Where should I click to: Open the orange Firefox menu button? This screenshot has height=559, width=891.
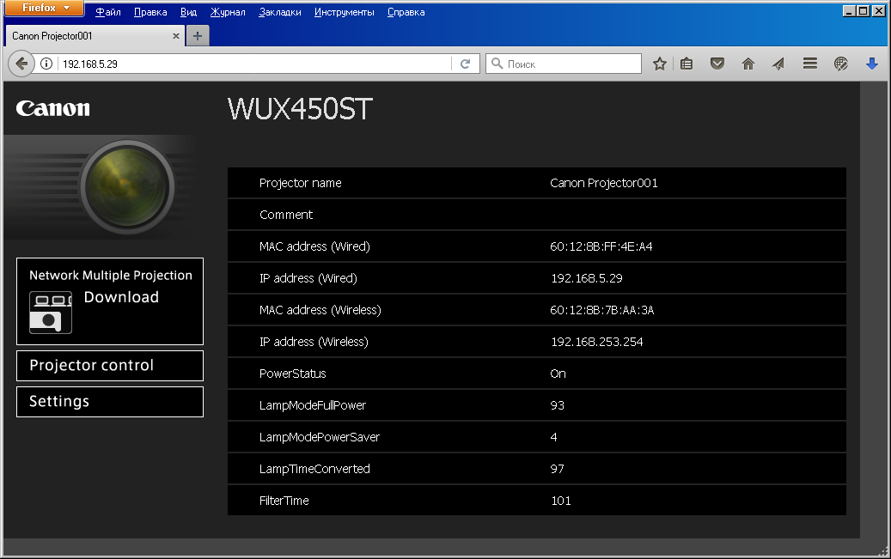(x=44, y=8)
